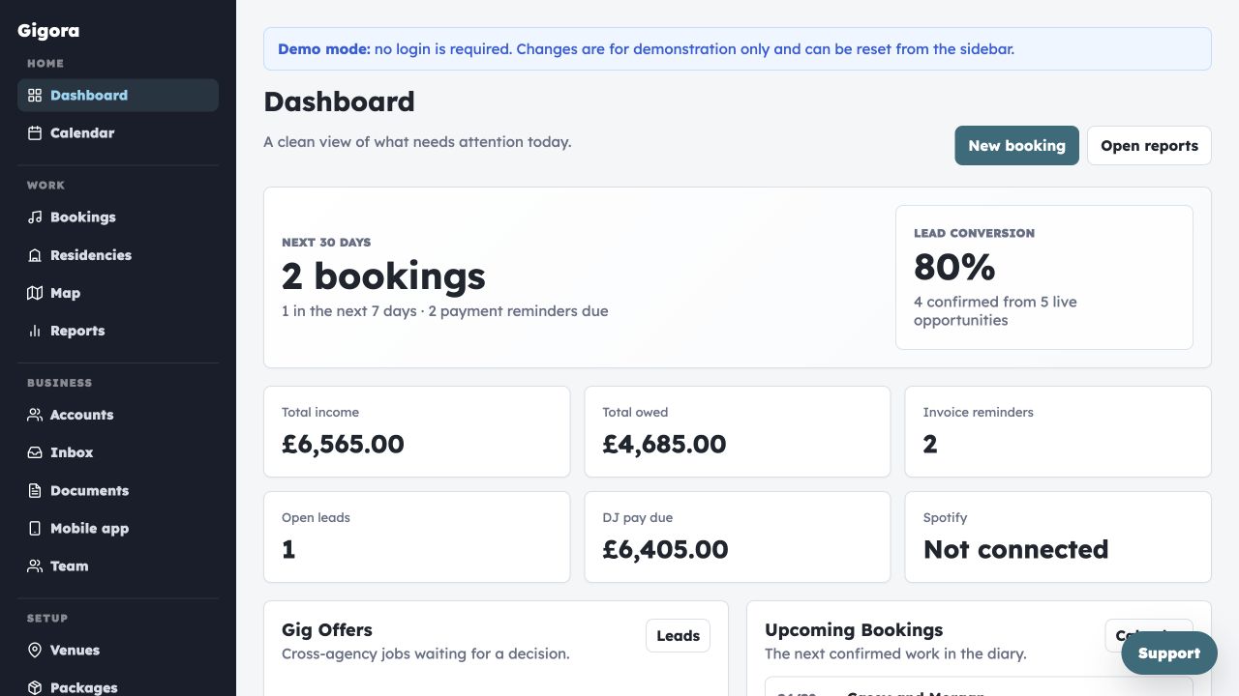Click the Dashboard grid icon in sidebar
This screenshot has height=696, width=1239.
point(35,96)
